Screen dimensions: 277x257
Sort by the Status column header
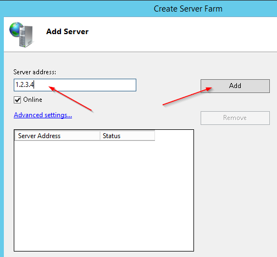[x=128, y=136]
